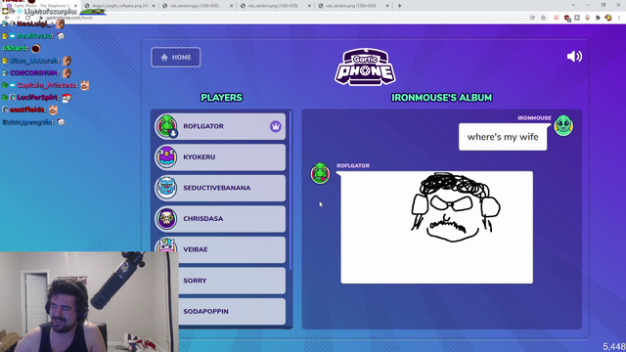Click the crown icon on ROFLGATOR's row
The height and width of the screenshot is (352, 626).
click(276, 126)
